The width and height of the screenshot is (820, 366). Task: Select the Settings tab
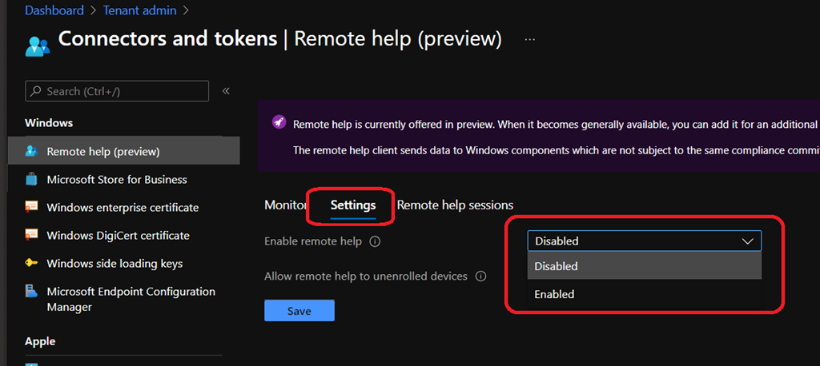pyautogui.click(x=353, y=205)
